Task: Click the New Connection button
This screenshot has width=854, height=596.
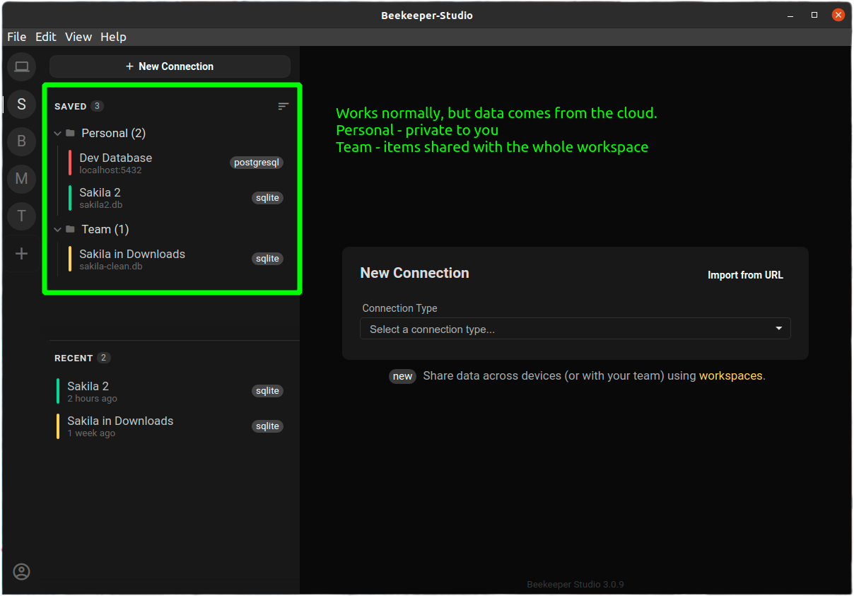Action: [x=170, y=66]
